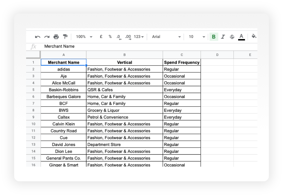Select Regular in the adidas row
The image size is (283, 196).
tap(182, 69)
